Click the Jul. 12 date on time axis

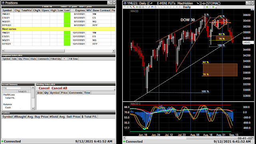pos(169,135)
